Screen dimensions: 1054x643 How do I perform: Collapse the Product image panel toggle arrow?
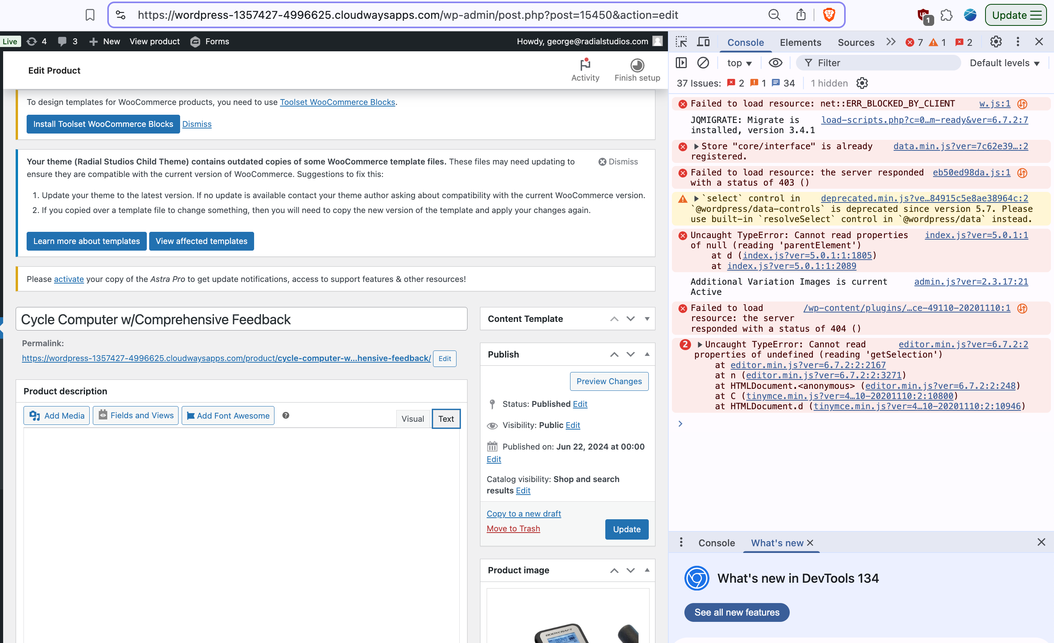(x=647, y=570)
